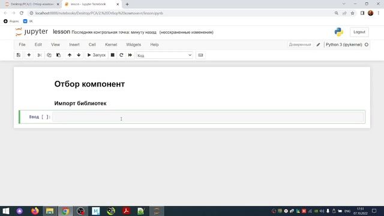Click the ENG language indicator in tray
384x216 pixels.
tap(347, 211)
